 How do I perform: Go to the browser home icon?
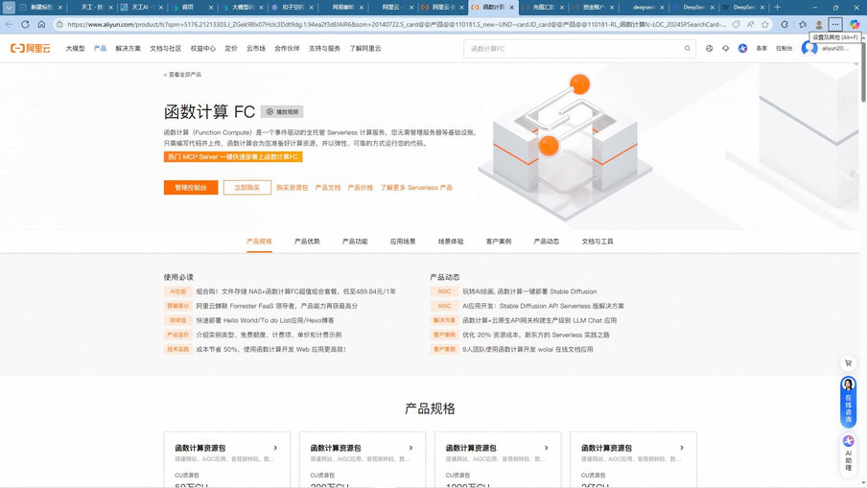coord(41,24)
